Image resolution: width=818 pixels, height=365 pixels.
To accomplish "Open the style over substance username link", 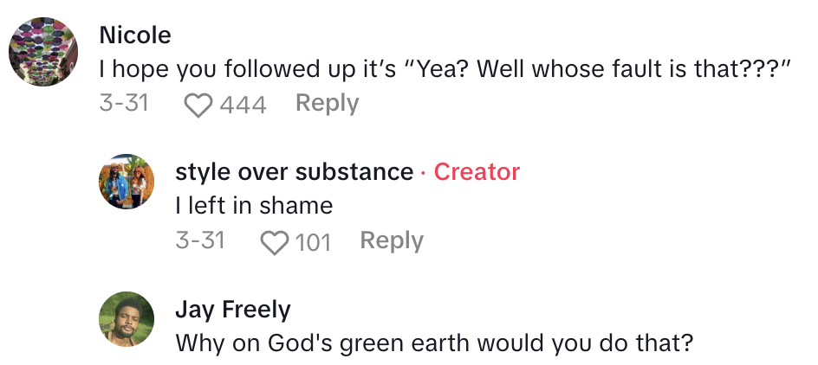I will [x=294, y=172].
